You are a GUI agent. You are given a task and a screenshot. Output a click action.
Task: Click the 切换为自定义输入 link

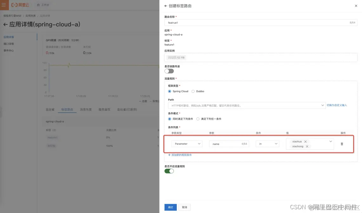[337, 105]
